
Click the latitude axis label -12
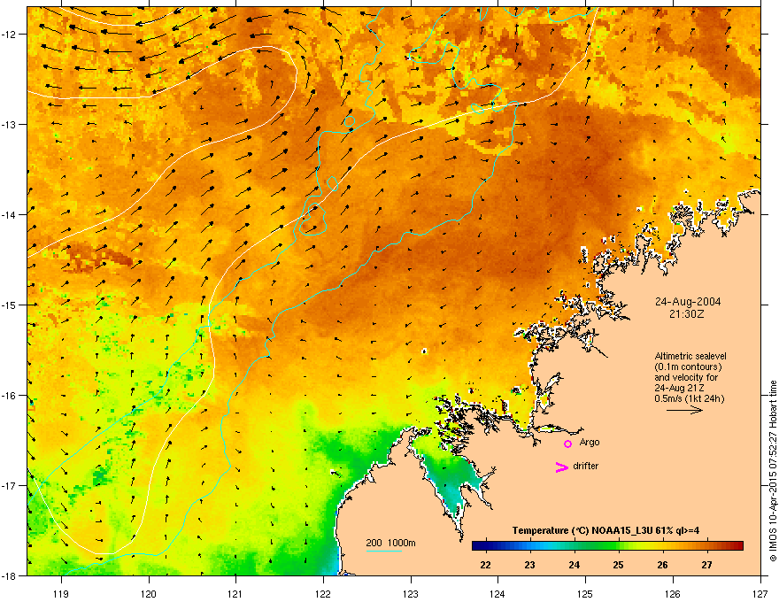pyautogui.click(x=9, y=34)
